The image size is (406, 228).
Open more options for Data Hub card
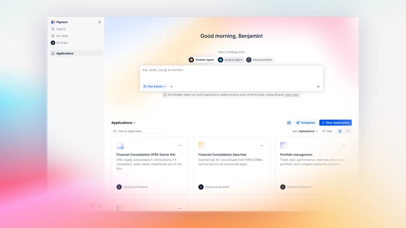(261, 145)
